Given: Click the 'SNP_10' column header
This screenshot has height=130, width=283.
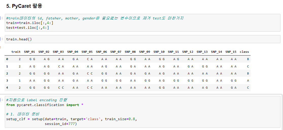Looking at the screenshot, I should (x=159, y=52).
